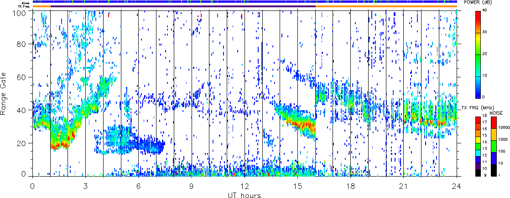This screenshot has height=198, width=510.
Task: Select the 'NOISE' legend title above its color bar
Action: [x=496, y=113]
